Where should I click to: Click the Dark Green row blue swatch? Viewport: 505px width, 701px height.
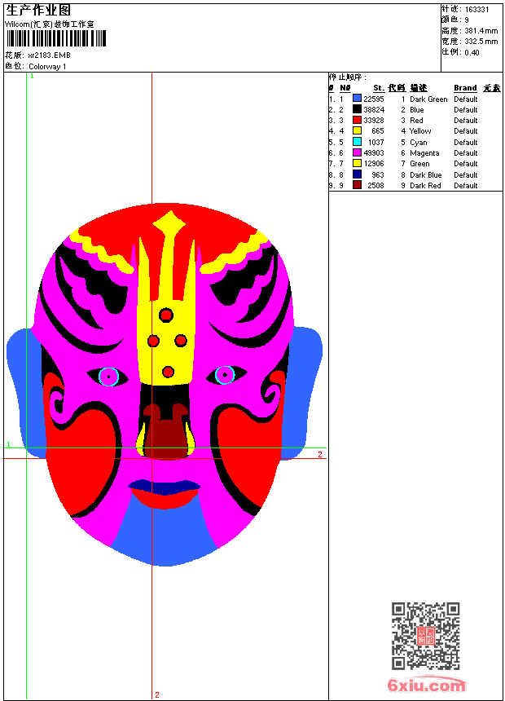[x=357, y=99]
